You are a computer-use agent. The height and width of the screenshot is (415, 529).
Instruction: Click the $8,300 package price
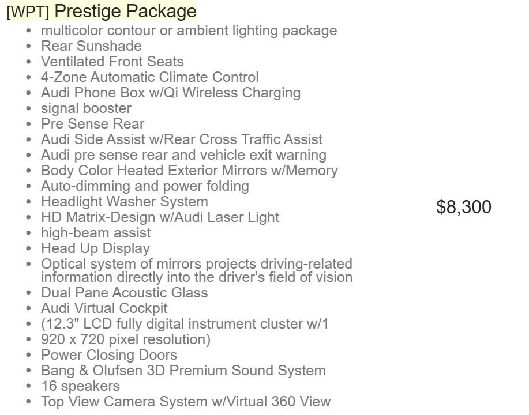click(464, 207)
